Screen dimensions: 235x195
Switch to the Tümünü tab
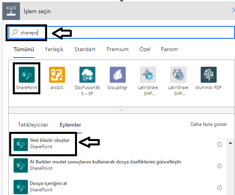24,49
